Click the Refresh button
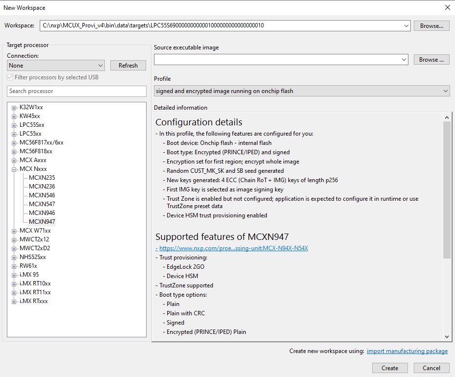This screenshot has width=455, height=377. (x=128, y=66)
